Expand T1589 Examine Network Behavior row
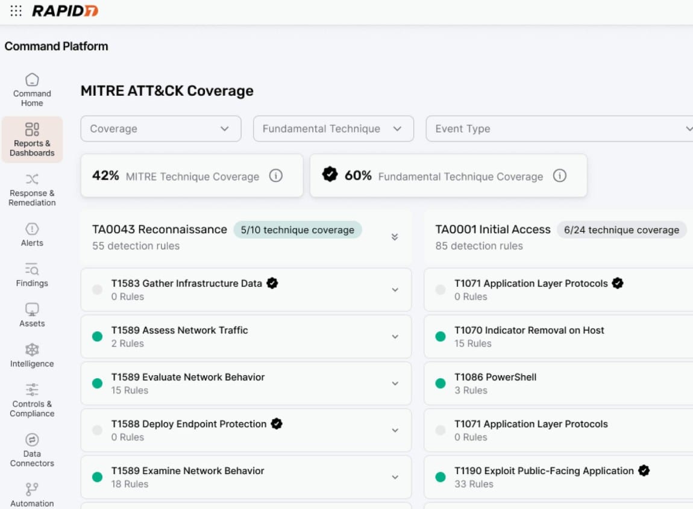This screenshot has height=509, width=693. (395, 477)
